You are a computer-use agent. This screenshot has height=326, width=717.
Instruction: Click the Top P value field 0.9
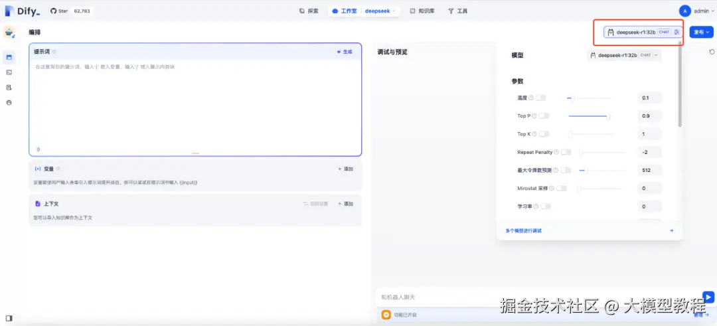(650, 116)
